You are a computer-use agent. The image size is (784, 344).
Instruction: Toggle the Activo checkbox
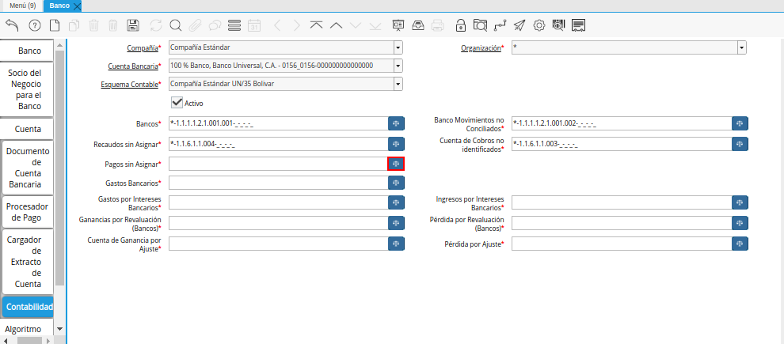point(177,103)
